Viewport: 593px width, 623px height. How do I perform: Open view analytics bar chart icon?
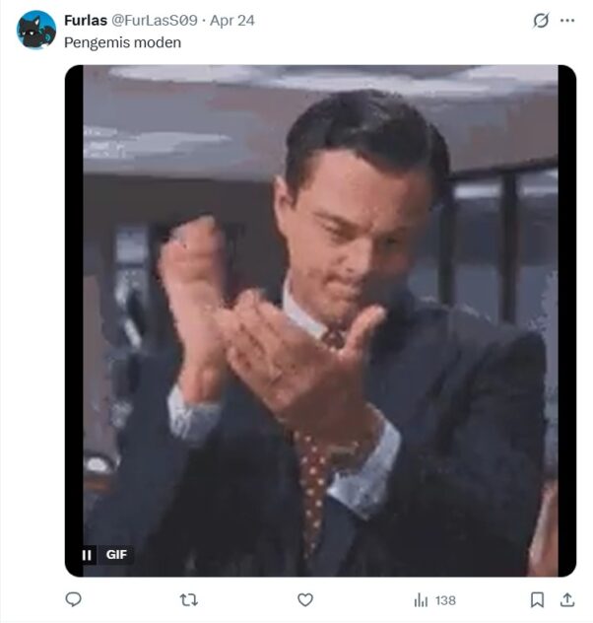point(421,600)
